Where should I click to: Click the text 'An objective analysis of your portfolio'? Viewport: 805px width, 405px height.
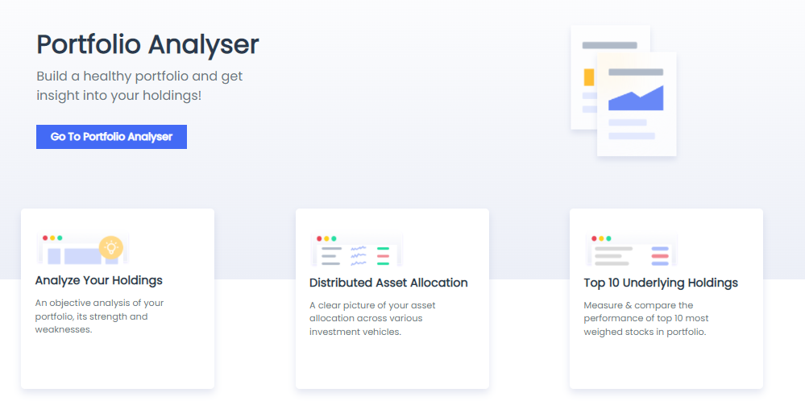(x=99, y=309)
